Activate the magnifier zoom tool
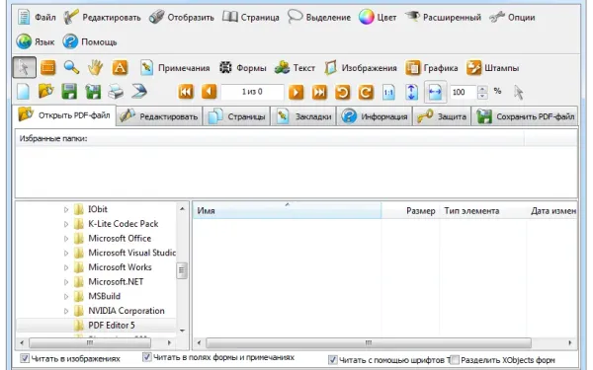Viewport: 593px width, 370px height. (x=71, y=67)
